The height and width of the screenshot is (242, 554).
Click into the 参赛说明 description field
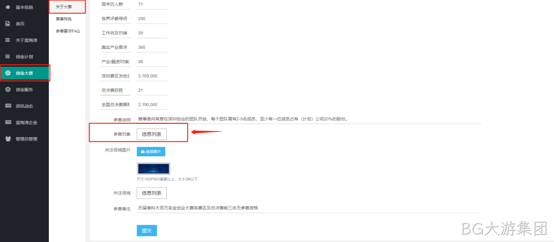click(309, 119)
